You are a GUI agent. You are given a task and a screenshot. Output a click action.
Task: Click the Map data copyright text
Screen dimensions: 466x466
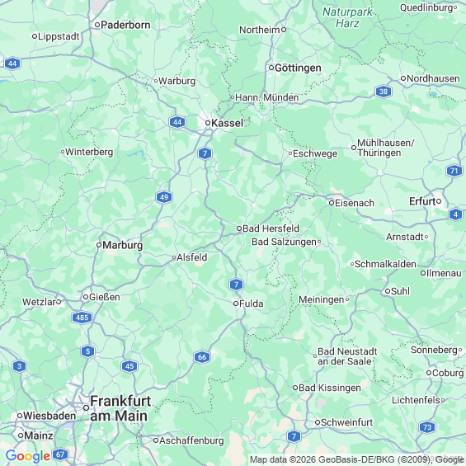tap(356, 459)
